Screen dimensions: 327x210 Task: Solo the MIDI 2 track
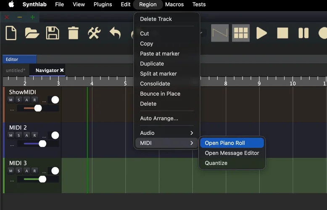19,135
